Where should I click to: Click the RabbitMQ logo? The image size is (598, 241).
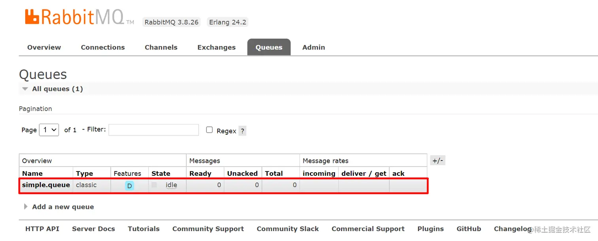point(79,17)
